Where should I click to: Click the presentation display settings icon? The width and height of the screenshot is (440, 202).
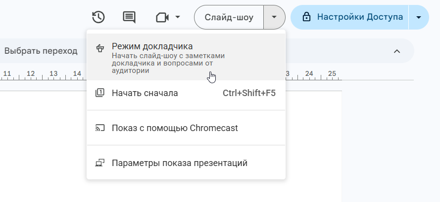coord(100,163)
